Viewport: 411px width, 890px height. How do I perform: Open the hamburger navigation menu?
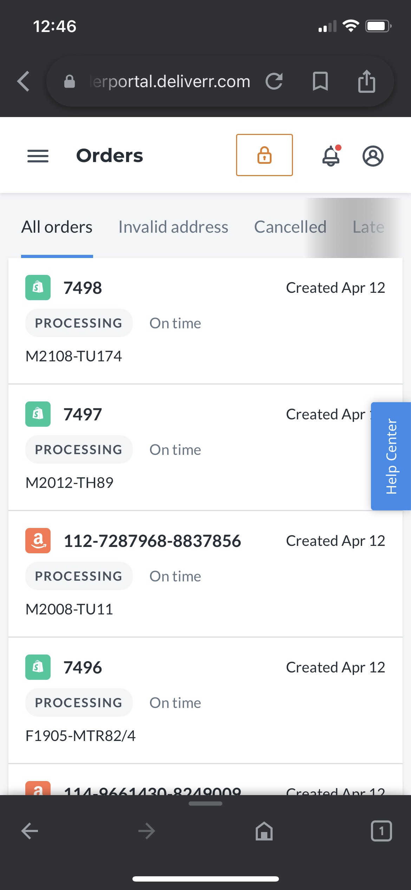(38, 156)
